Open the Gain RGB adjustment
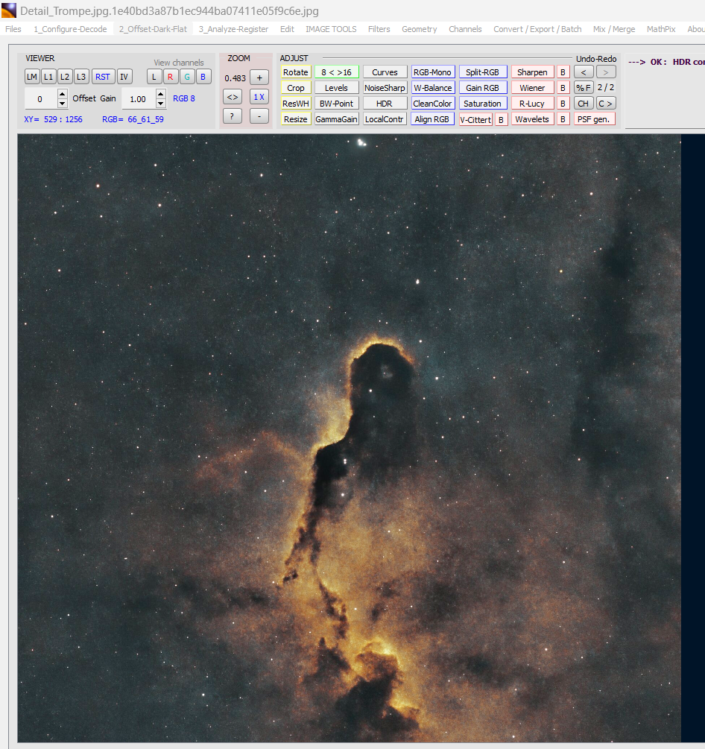The width and height of the screenshot is (705, 749). [x=482, y=88]
